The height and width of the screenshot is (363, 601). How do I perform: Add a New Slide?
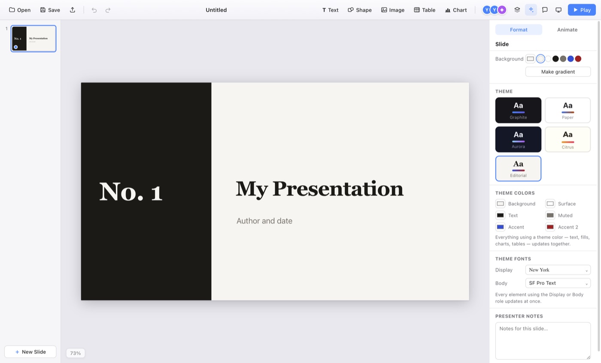pyautogui.click(x=30, y=351)
